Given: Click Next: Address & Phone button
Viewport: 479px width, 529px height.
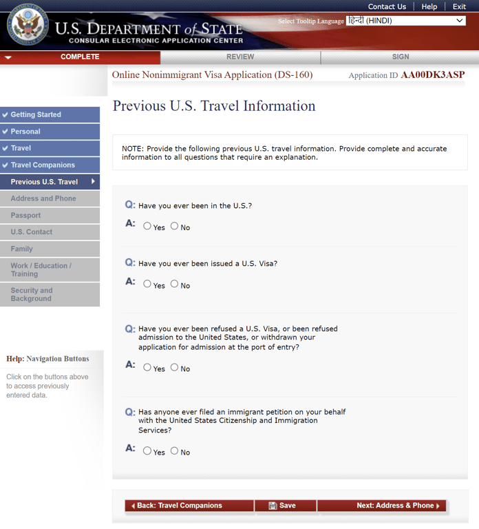Looking at the screenshot, I should pos(381,506).
